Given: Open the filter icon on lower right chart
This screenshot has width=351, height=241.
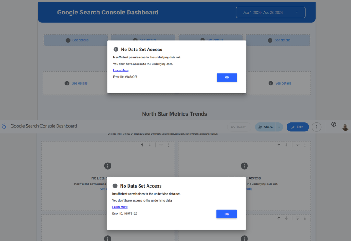Looking at the screenshot, I should (x=297, y=218).
